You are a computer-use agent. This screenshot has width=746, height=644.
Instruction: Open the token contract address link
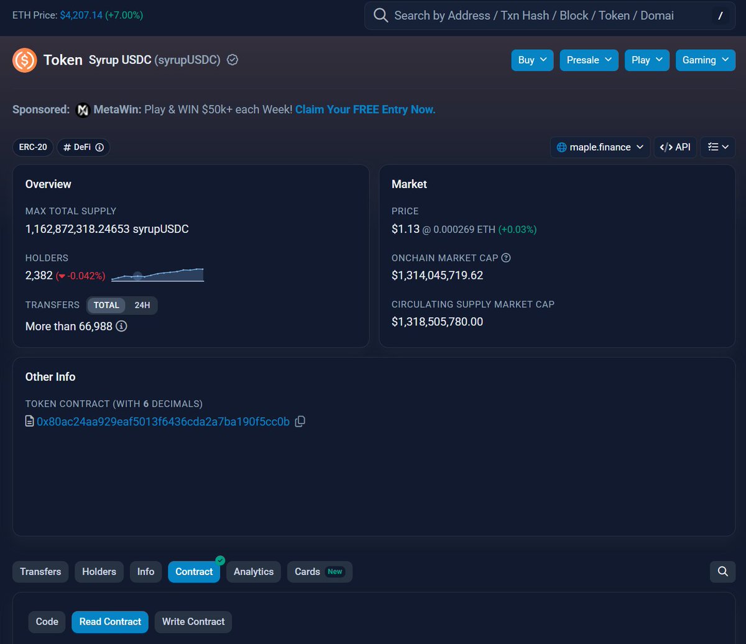click(x=163, y=422)
